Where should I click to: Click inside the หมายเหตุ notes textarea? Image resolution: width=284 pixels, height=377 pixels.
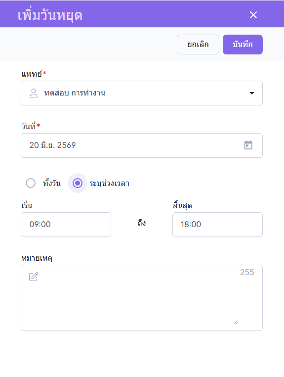pyautogui.click(x=142, y=298)
